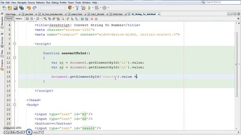Collapse the function fold on line 11

point(14,58)
